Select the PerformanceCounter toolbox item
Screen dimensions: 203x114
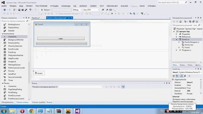[x=16, y=68]
